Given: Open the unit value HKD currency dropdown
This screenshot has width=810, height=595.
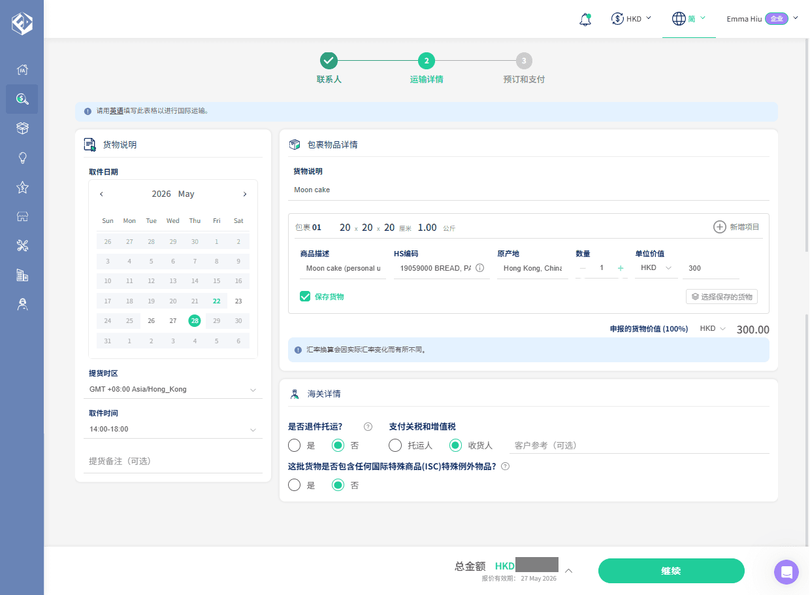Looking at the screenshot, I should tap(656, 268).
